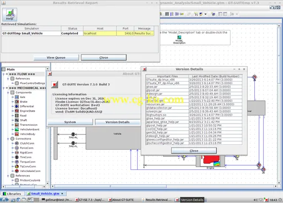The width and height of the screenshot is (283, 203).
Task: Click the VehicleAxleConn connection icon
Action: pyautogui.click(x=17, y=171)
